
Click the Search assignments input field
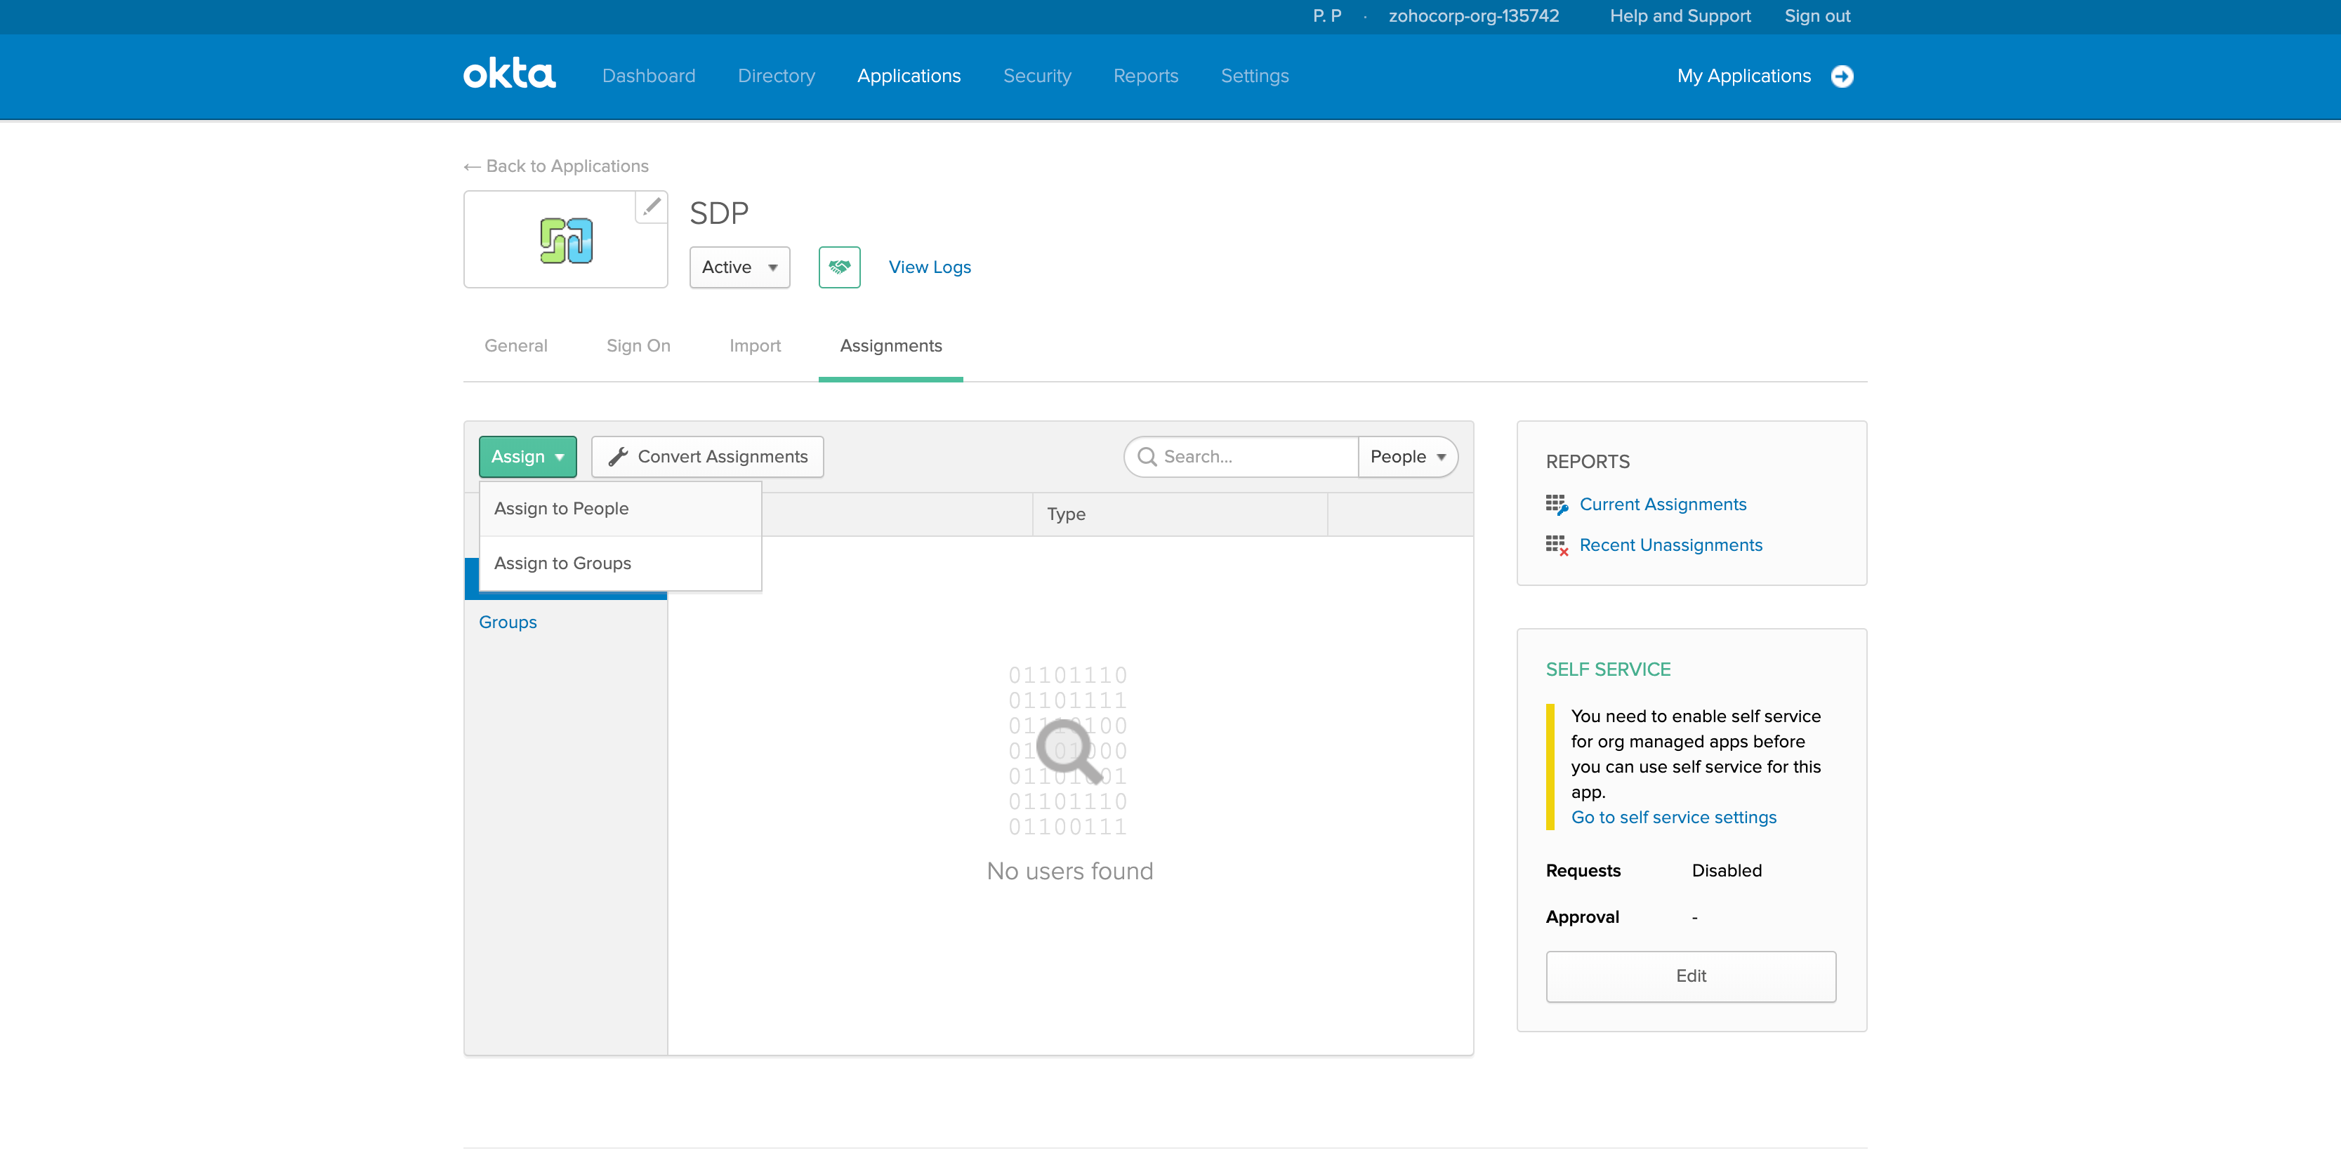tap(1254, 457)
